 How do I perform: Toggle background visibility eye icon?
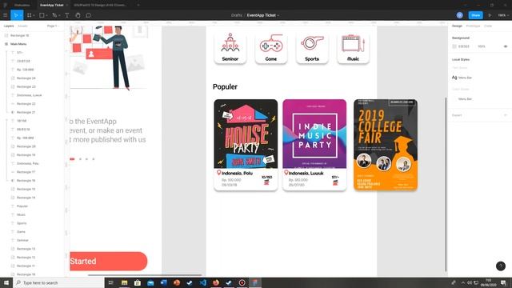click(x=506, y=46)
